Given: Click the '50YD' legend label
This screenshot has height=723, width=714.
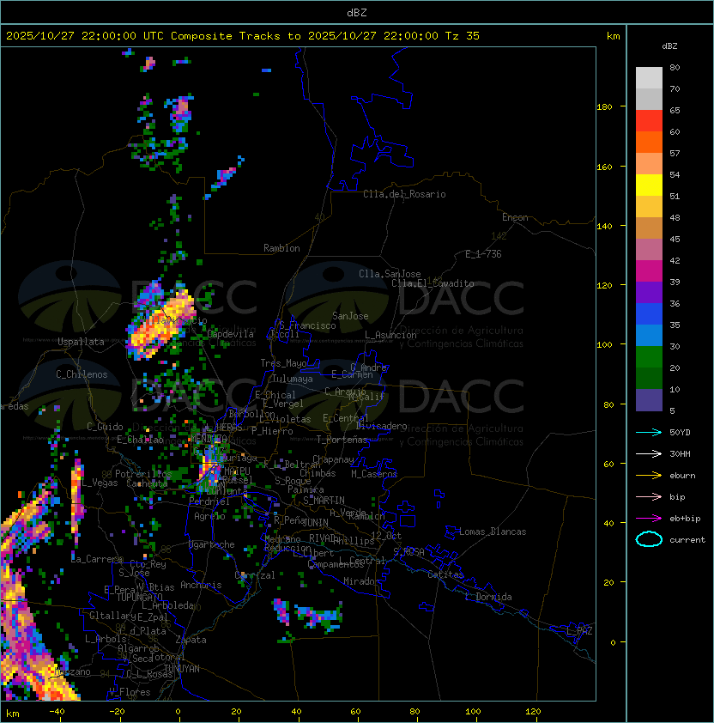Looking at the screenshot, I should coord(680,433).
